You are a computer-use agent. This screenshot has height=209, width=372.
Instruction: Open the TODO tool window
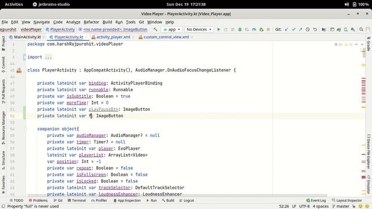click(16, 200)
